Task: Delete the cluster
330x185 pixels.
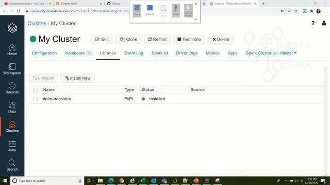Action: click(x=221, y=40)
